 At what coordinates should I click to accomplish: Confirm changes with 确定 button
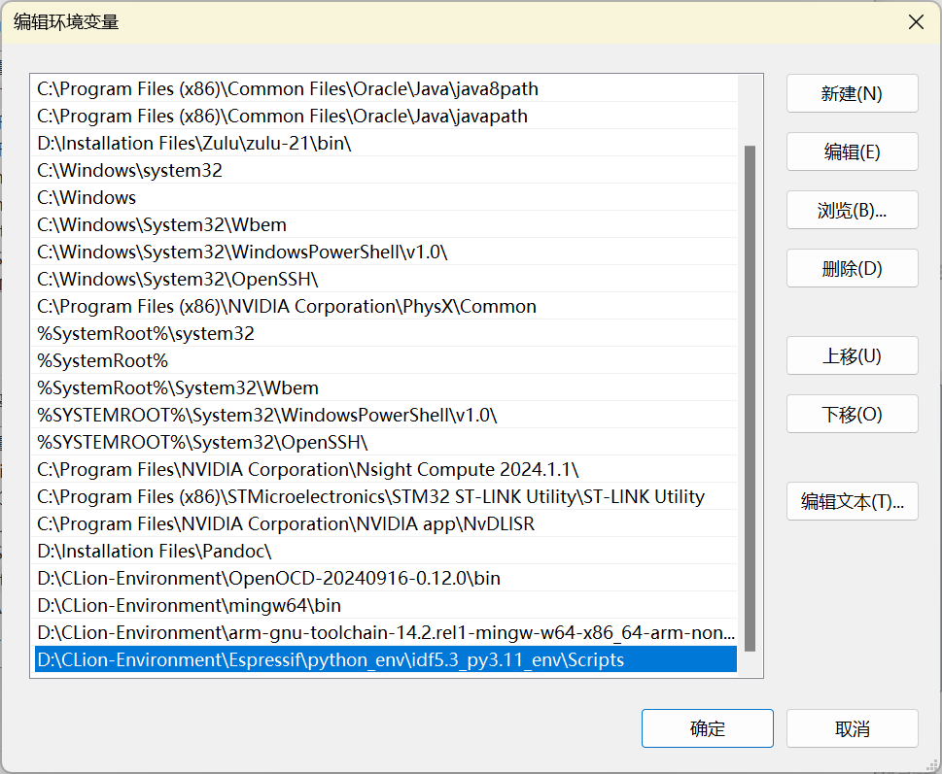(707, 728)
